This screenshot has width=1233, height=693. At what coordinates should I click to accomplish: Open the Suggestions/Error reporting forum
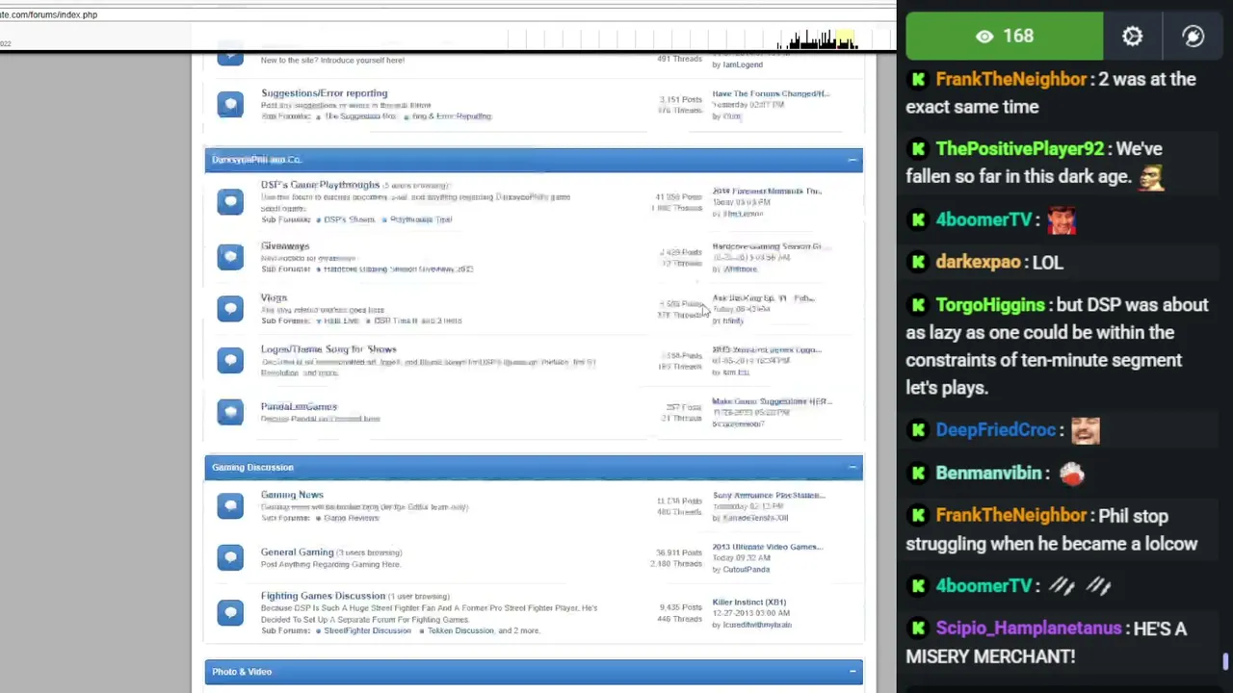[x=324, y=93]
